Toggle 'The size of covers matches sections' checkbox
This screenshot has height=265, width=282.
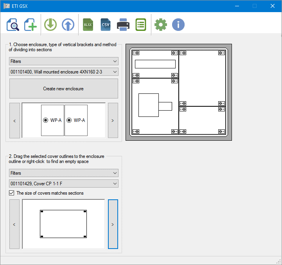tap(12, 193)
